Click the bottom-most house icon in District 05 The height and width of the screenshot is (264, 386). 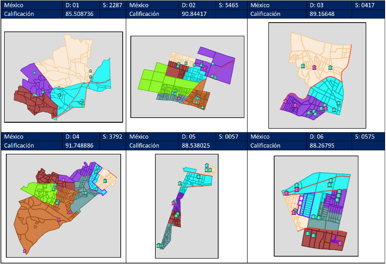[x=158, y=245]
